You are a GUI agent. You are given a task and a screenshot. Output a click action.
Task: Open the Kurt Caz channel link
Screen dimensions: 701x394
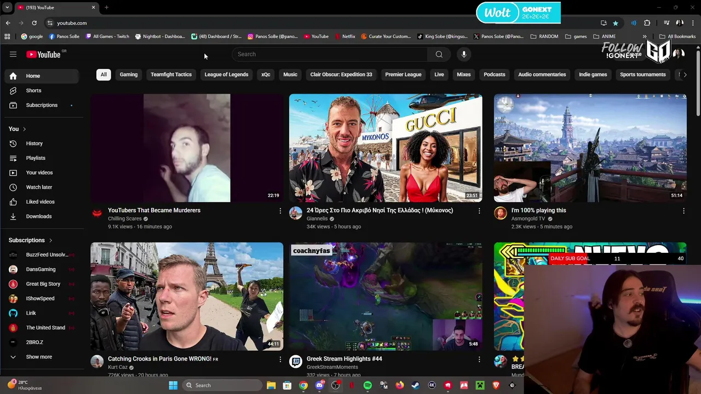[118, 367]
